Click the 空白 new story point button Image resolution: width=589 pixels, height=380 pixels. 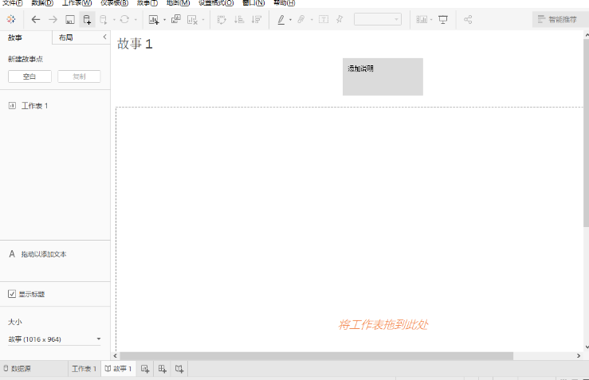click(x=29, y=76)
